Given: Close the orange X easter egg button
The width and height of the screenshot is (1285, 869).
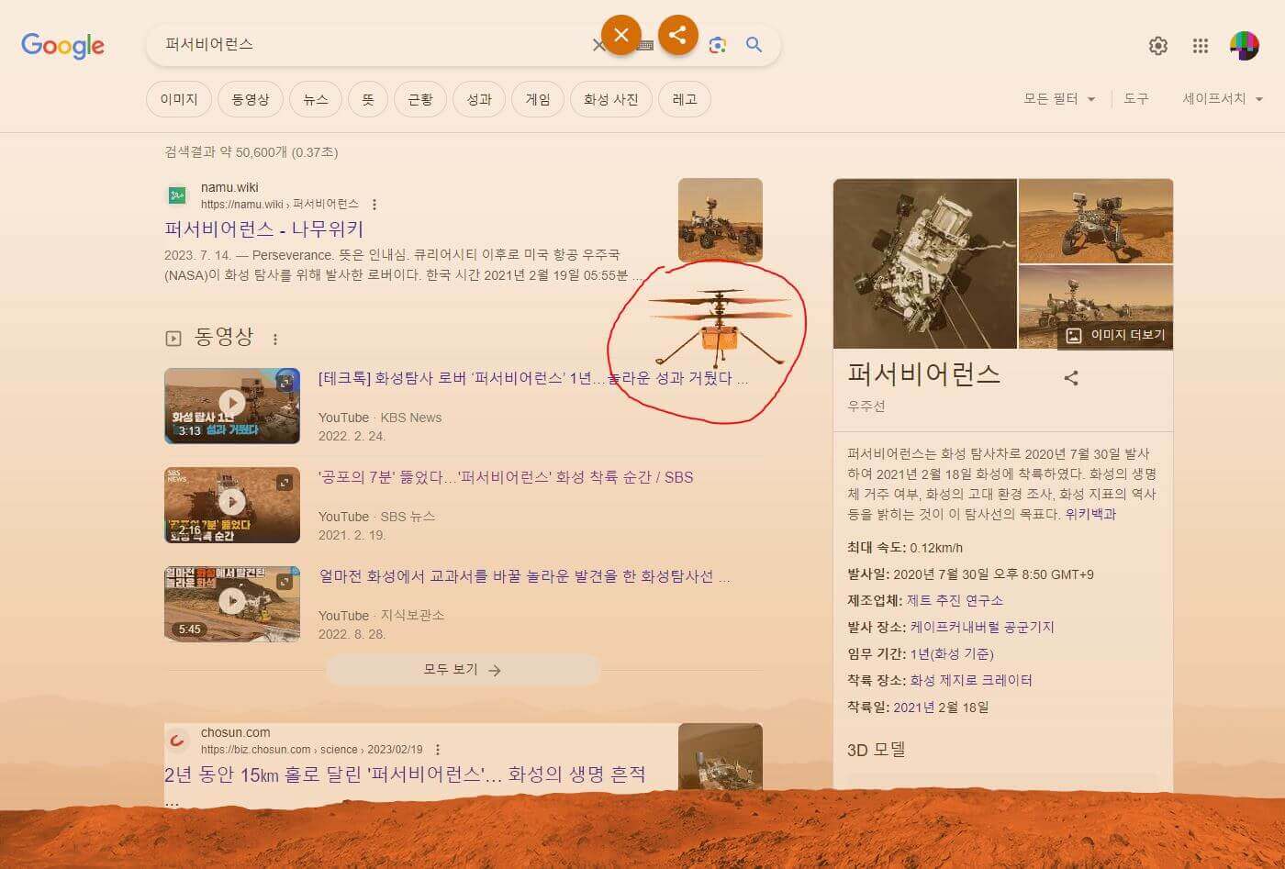Looking at the screenshot, I should point(621,35).
